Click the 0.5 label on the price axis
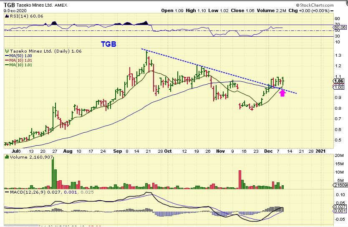This screenshot has width=348, height=227. click(338, 140)
